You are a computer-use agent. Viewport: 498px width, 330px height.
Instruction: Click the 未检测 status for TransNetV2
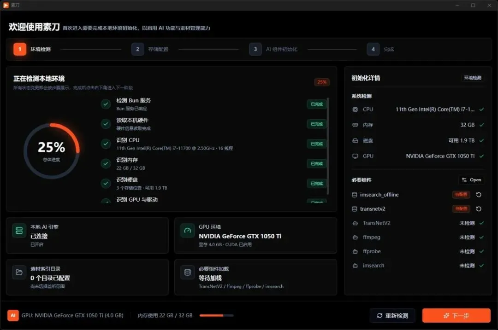coord(467,223)
